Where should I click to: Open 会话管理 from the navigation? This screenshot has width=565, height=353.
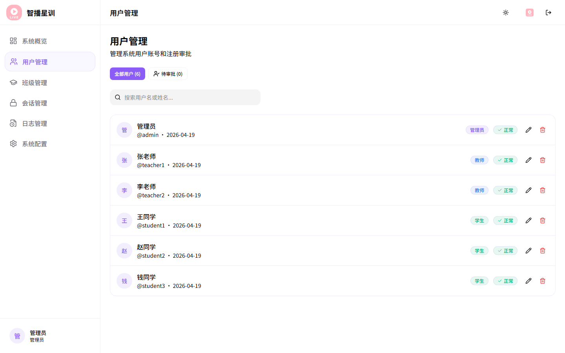(35, 103)
